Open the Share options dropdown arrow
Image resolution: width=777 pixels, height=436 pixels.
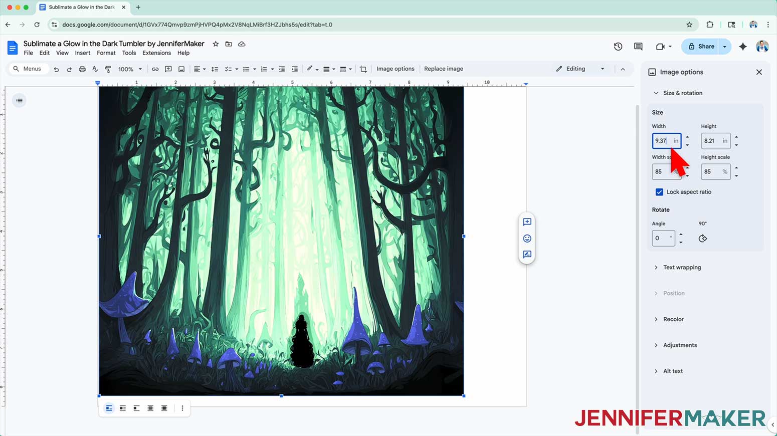[x=724, y=47]
